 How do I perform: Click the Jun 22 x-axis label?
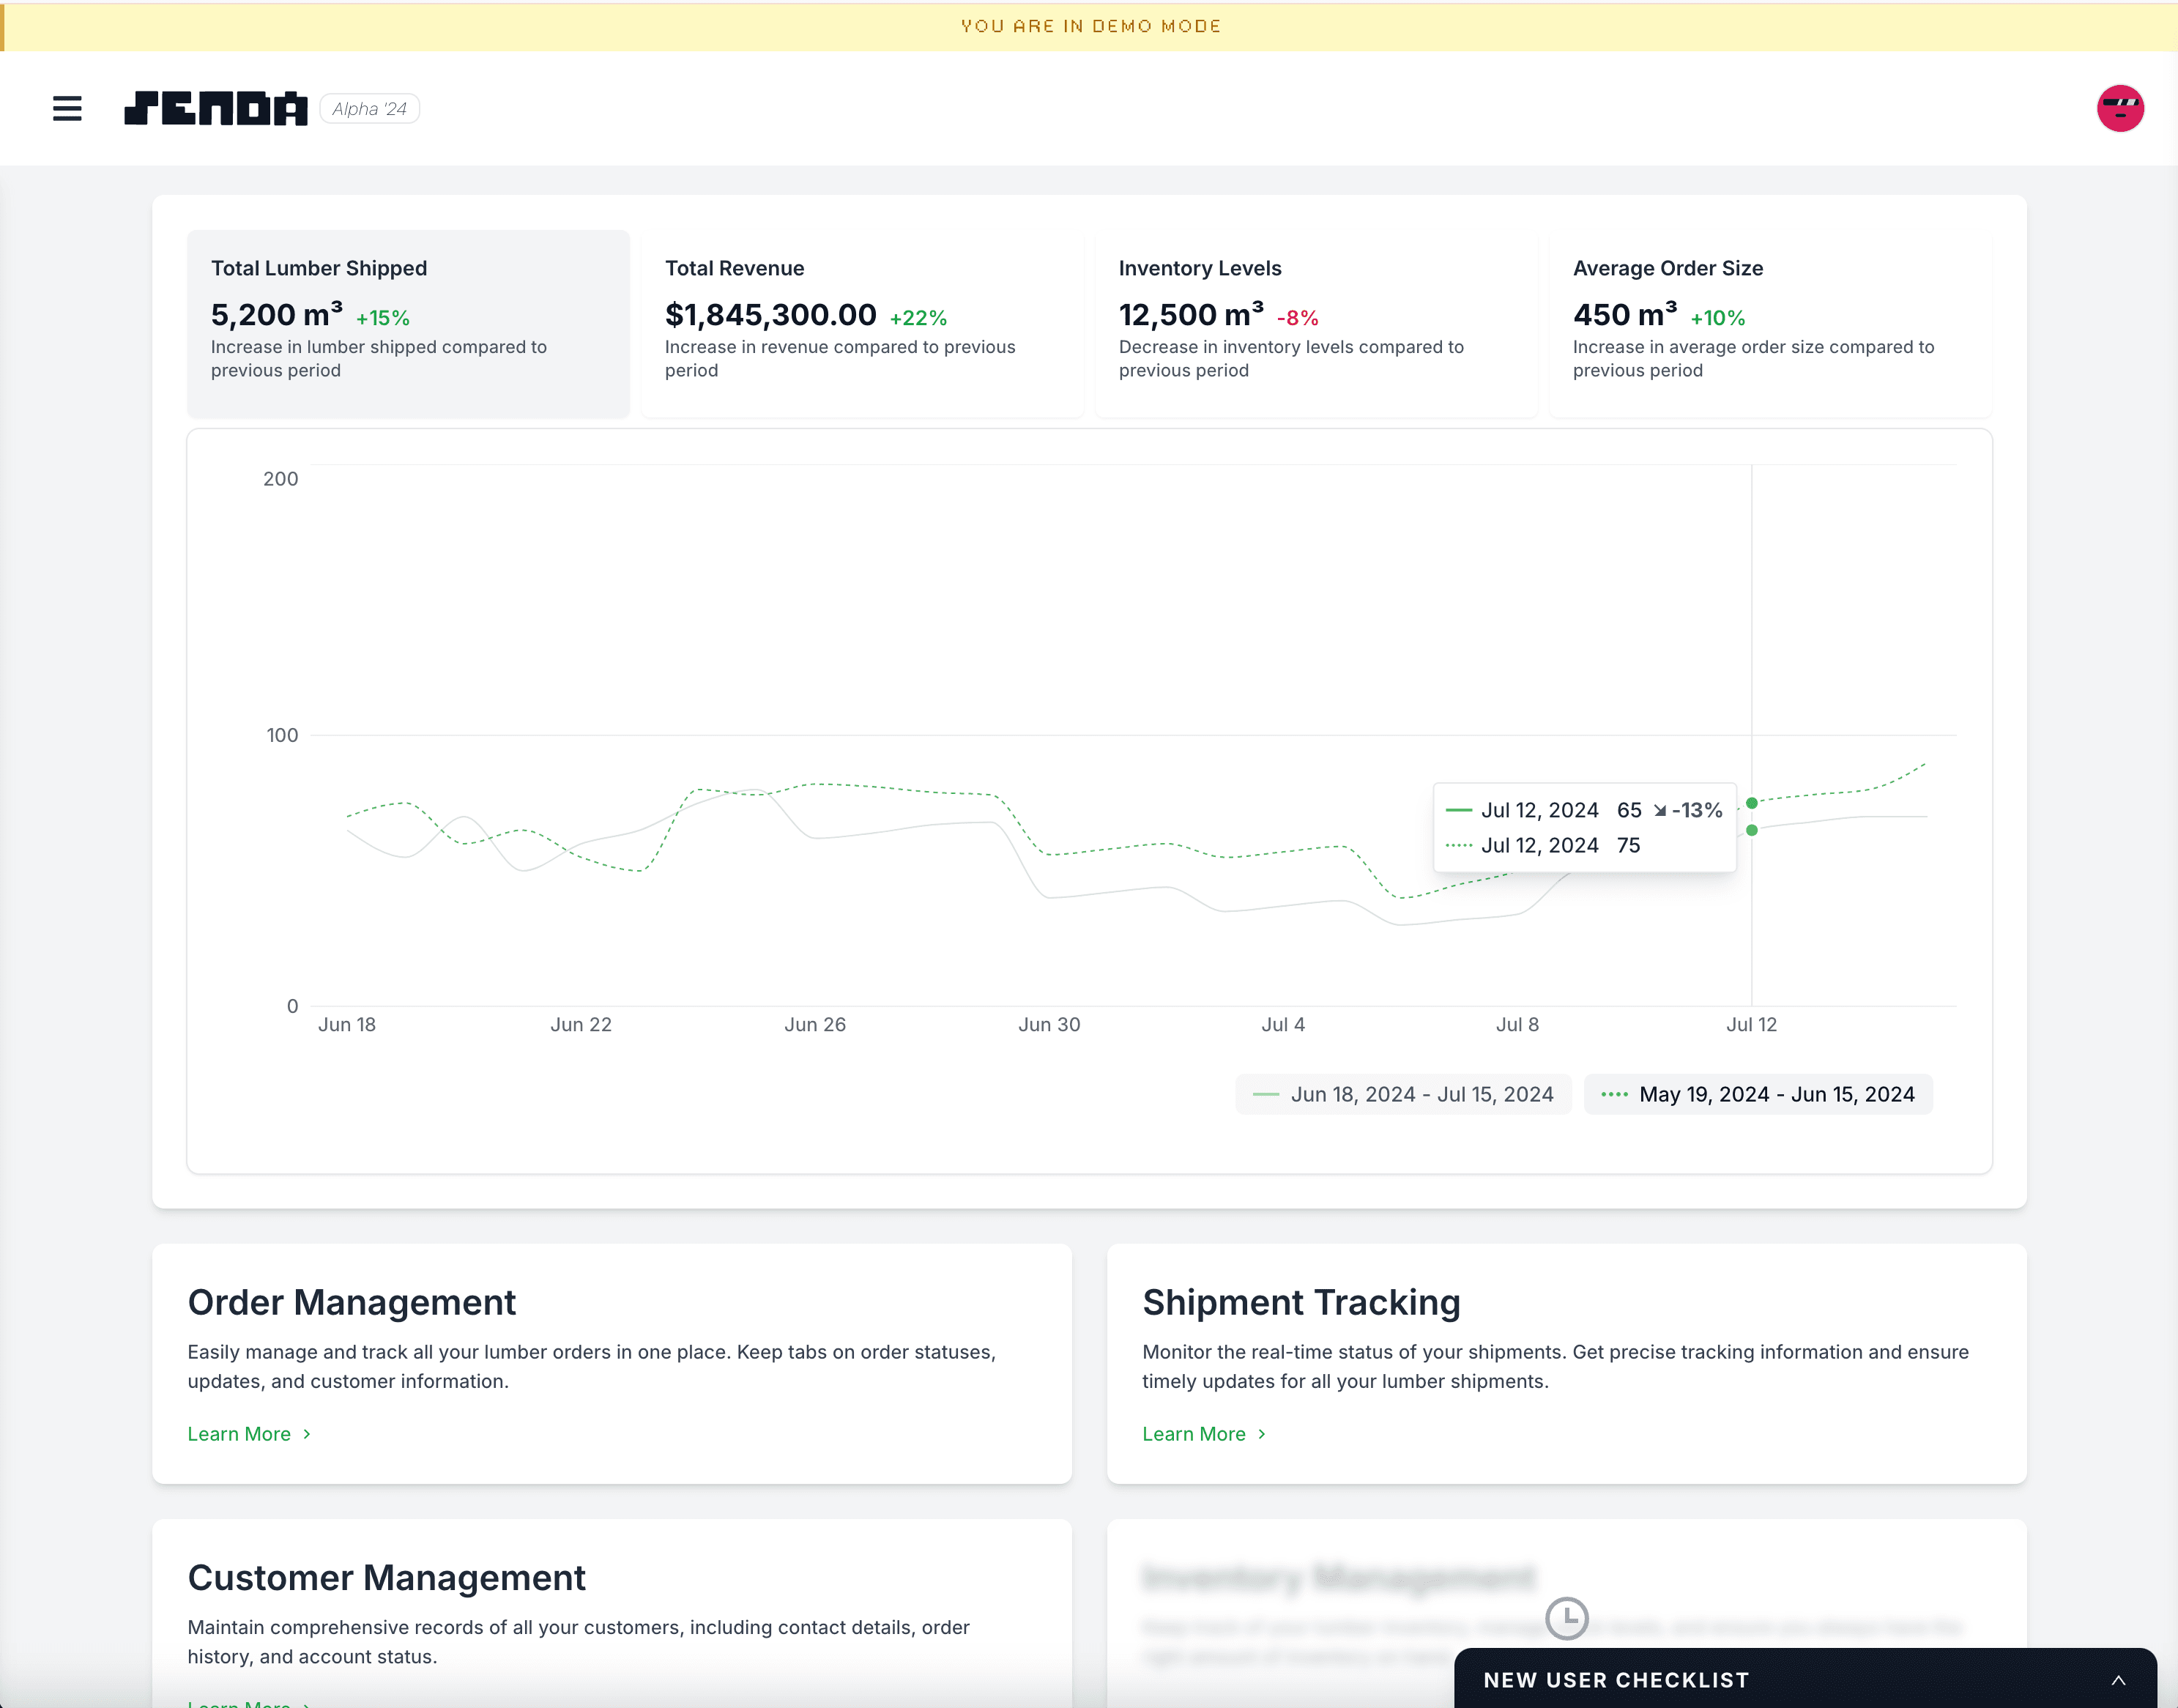pyautogui.click(x=581, y=1024)
